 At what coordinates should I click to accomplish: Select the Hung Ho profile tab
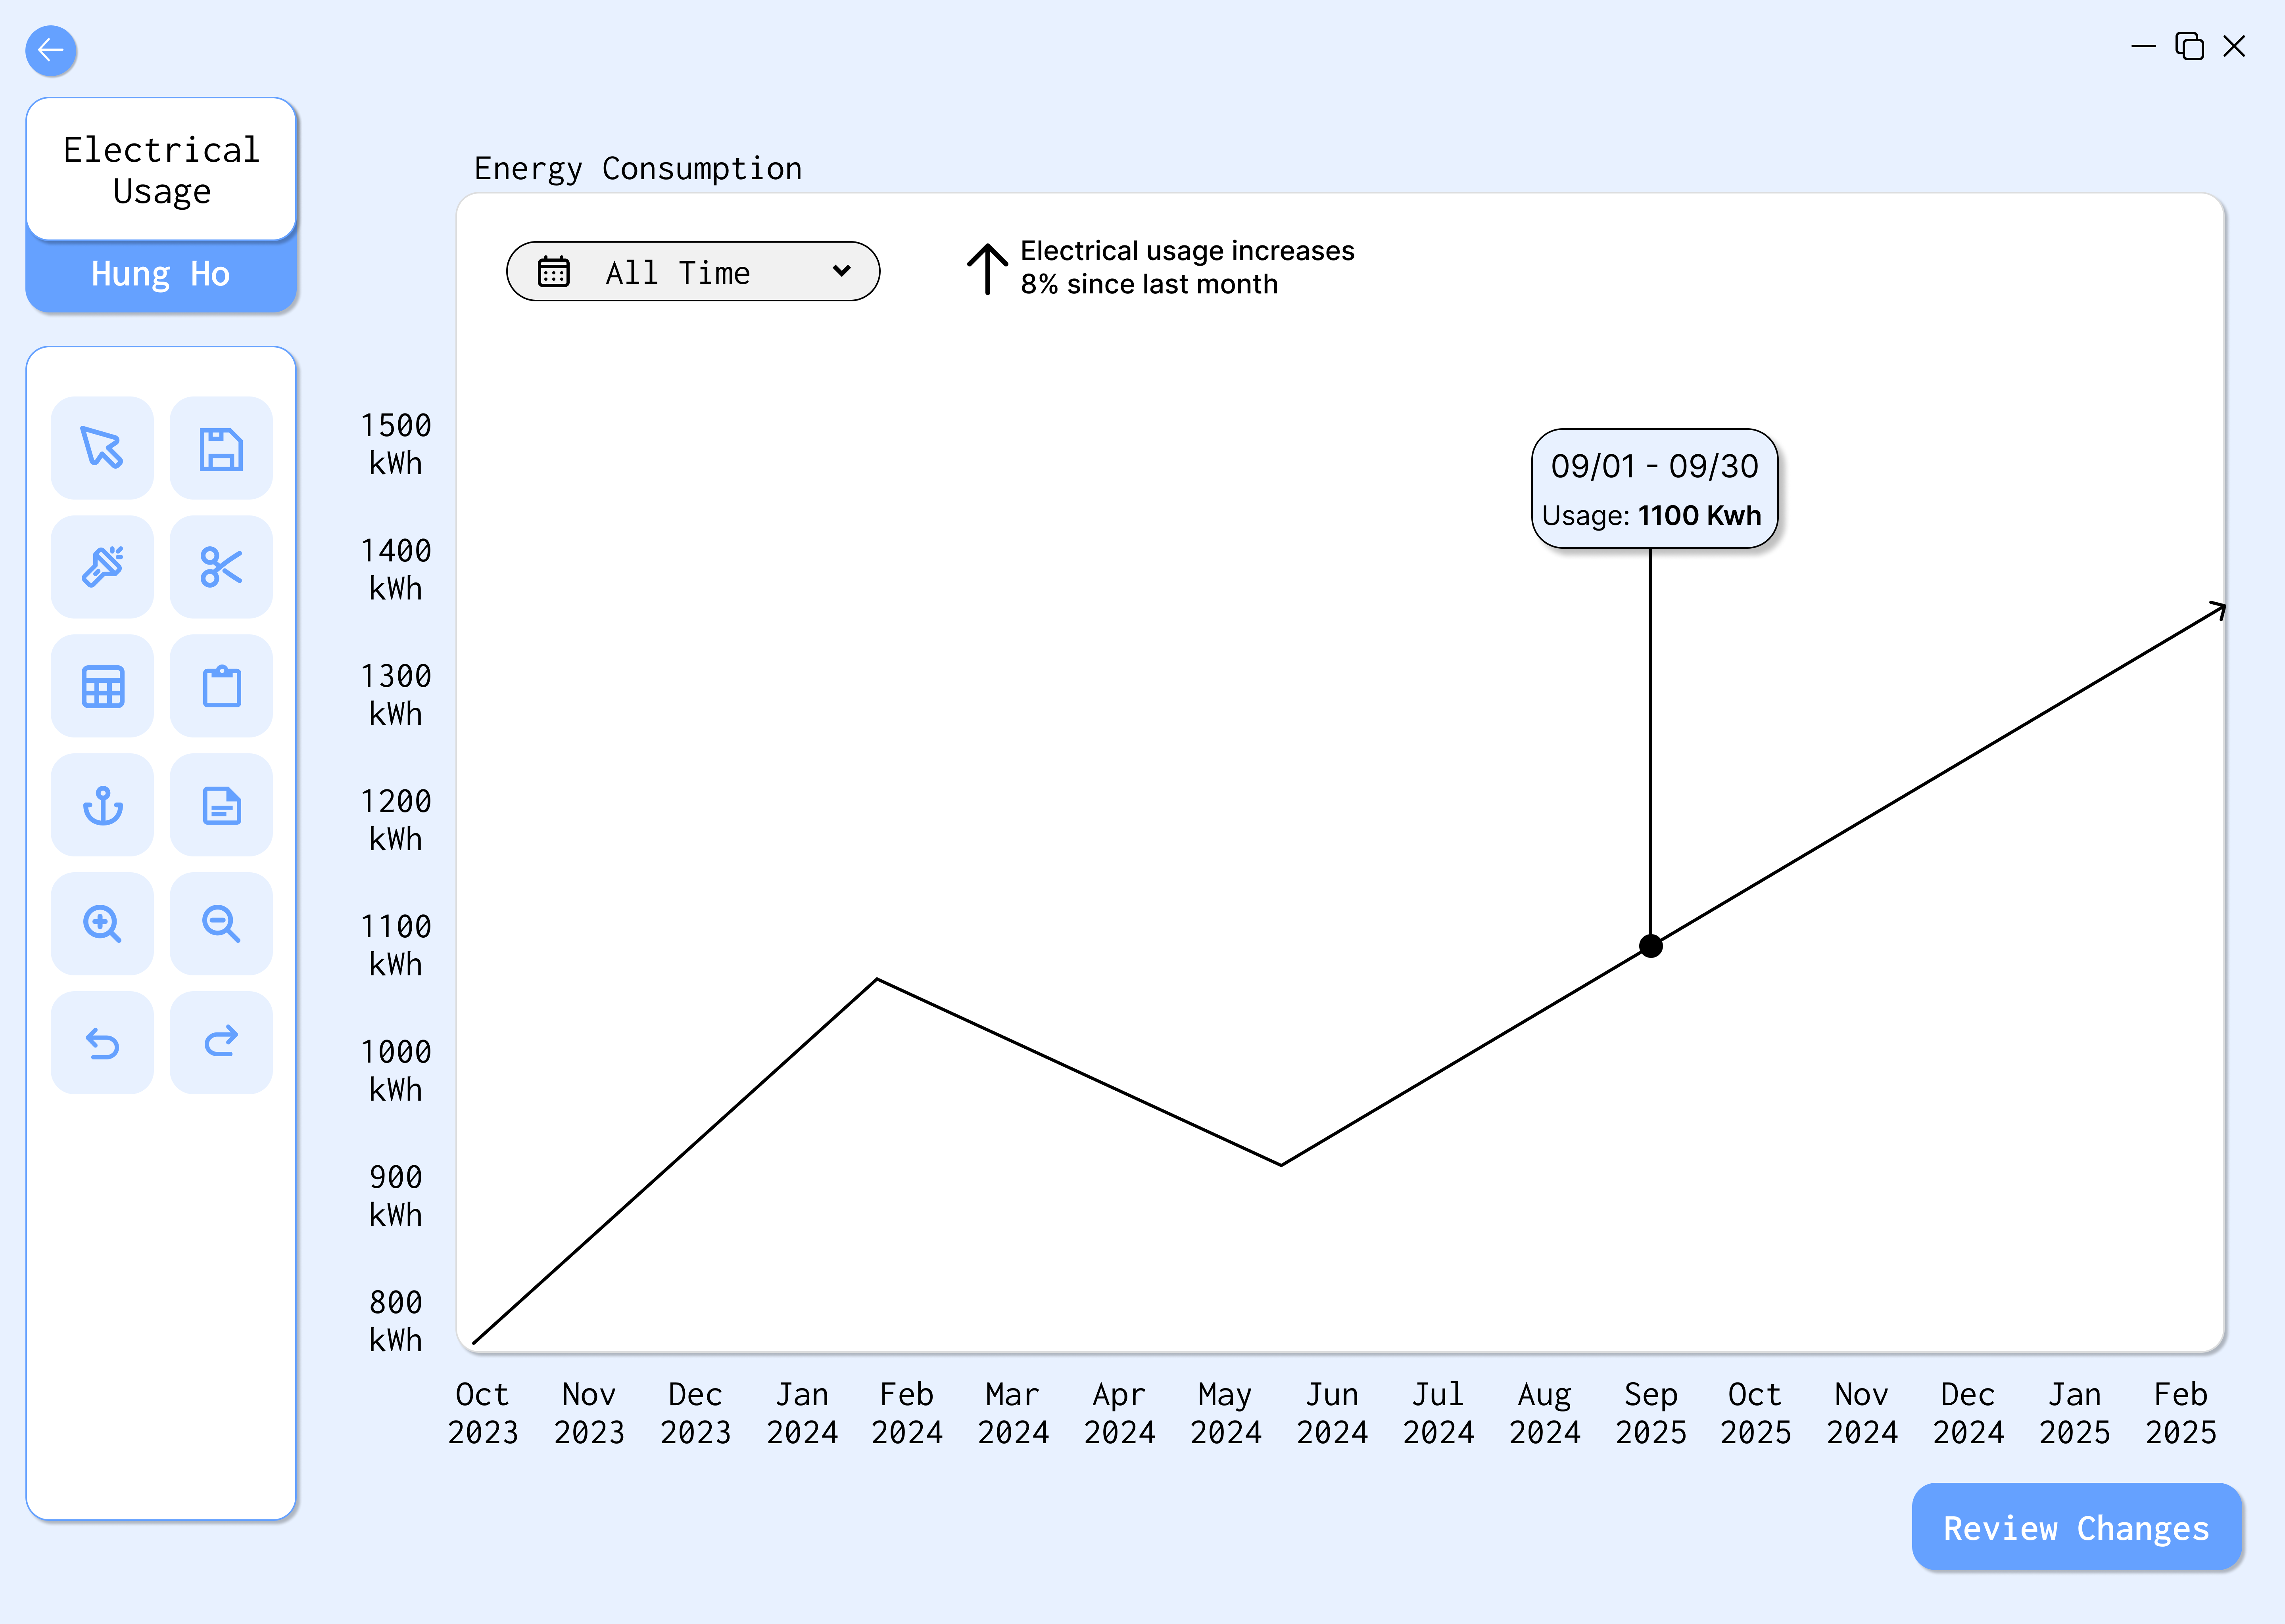[x=161, y=273]
